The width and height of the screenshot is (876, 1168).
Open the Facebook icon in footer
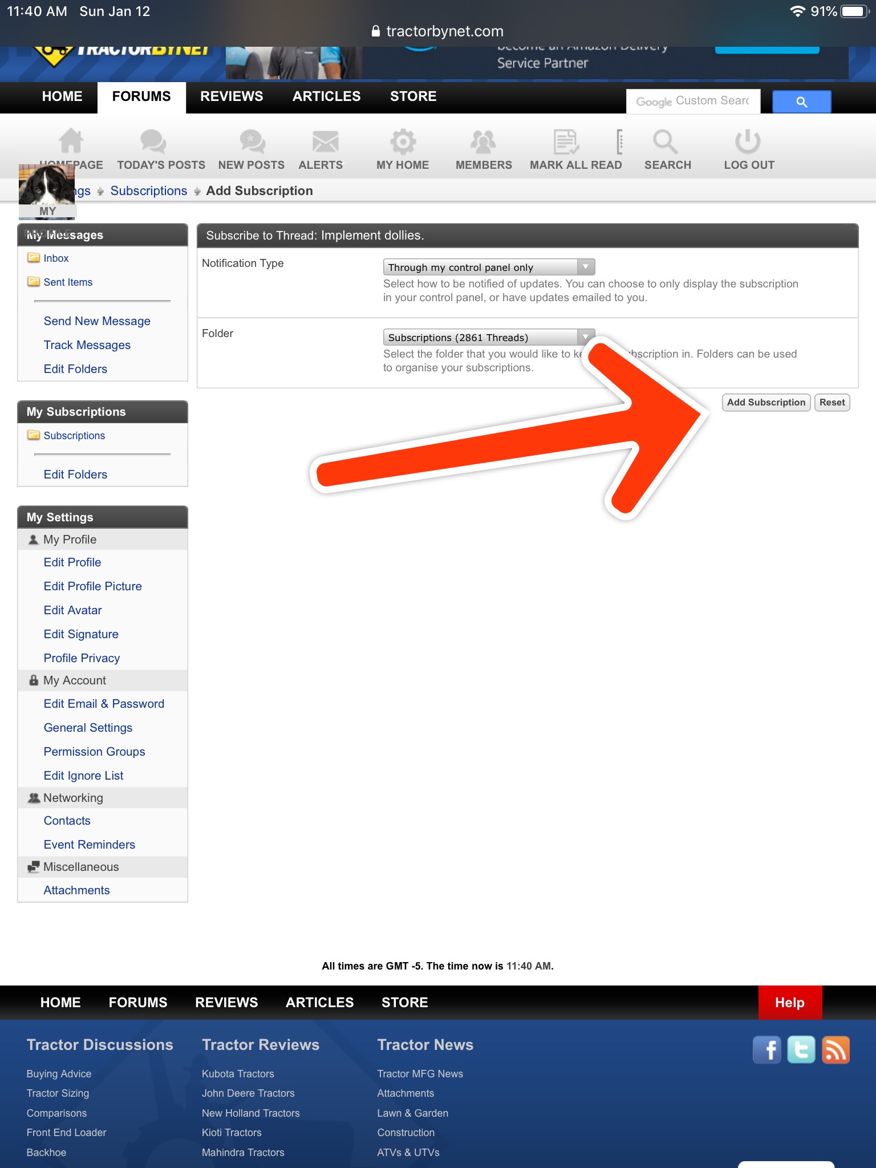coord(766,1050)
